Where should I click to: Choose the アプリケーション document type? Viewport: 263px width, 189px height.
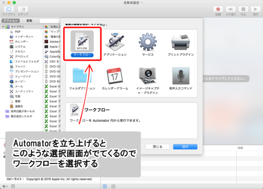[115, 41]
